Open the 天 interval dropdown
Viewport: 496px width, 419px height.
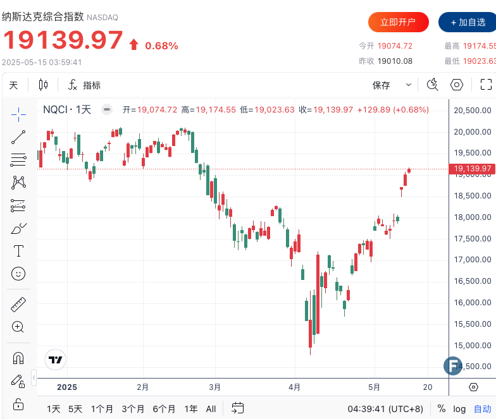13,85
